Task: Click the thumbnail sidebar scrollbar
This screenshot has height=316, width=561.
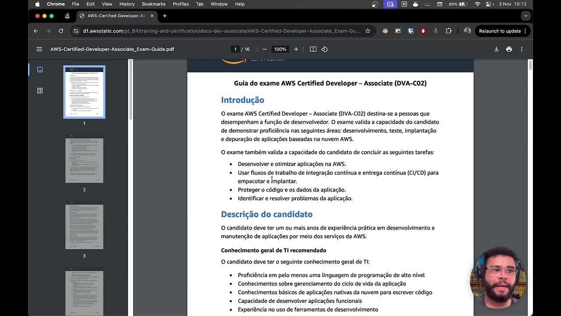Action: (130, 90)
